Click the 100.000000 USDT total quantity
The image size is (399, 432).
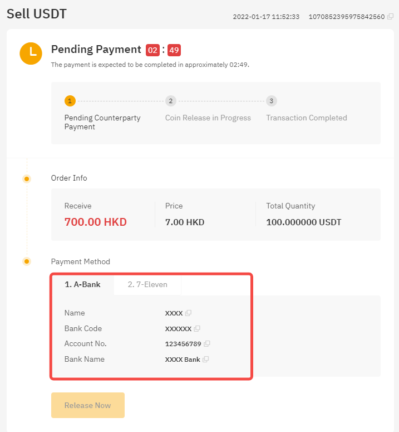(304, 222)
